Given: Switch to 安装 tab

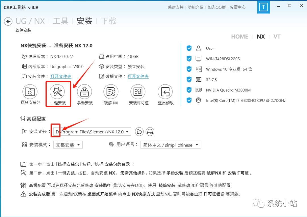Looking at the screenshot, I should point(85,21).
